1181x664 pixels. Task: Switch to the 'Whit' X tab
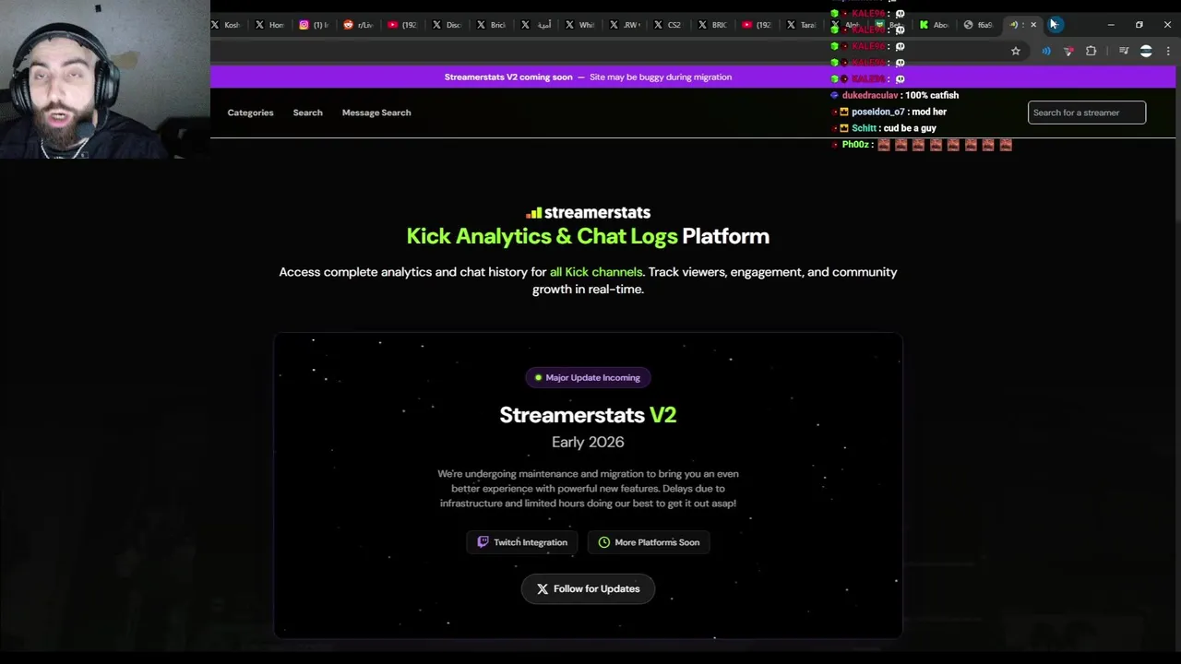tap(580, 25)
